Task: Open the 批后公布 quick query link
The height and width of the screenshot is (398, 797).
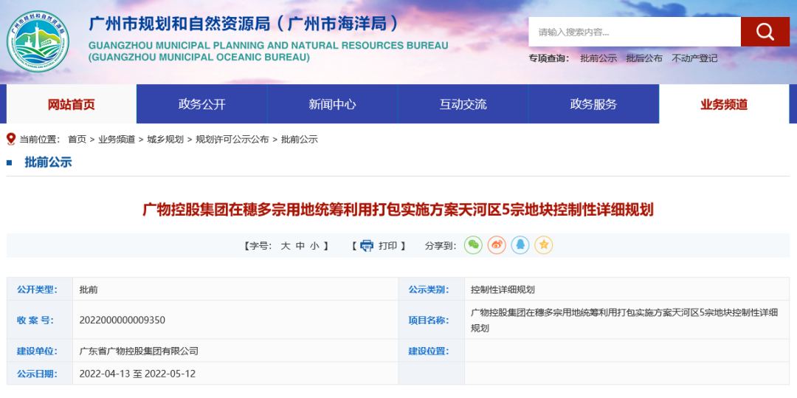Action: click(x=644, y=58)
